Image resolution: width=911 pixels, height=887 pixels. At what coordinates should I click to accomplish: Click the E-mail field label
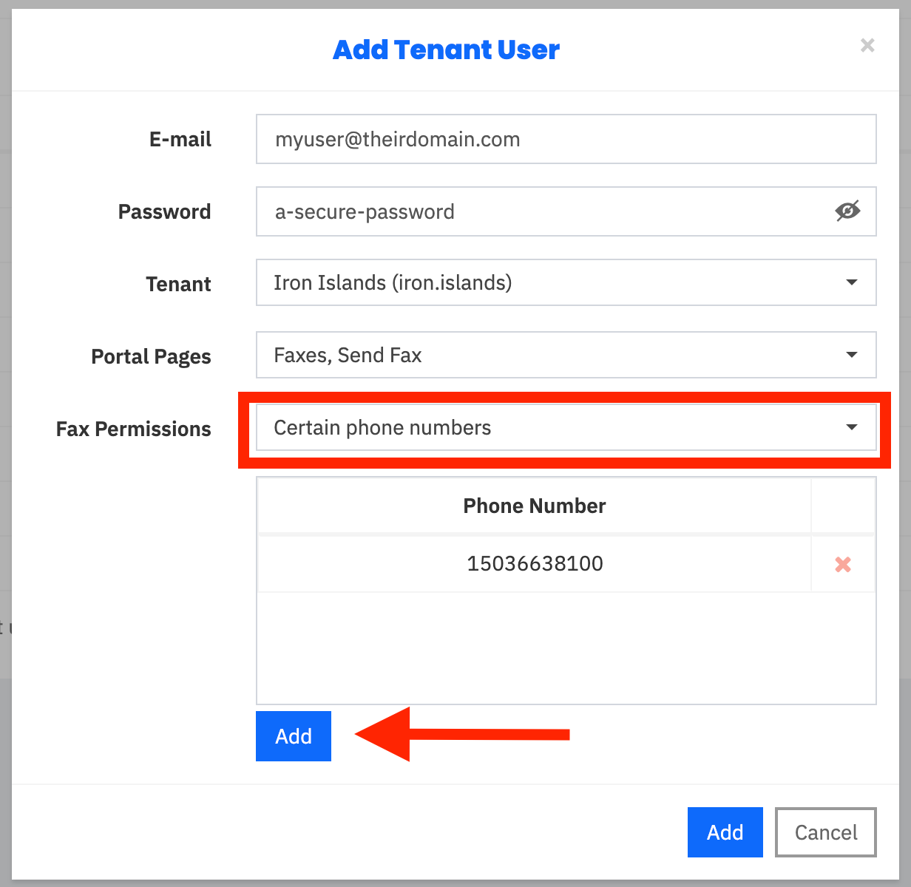click(180, 139)
